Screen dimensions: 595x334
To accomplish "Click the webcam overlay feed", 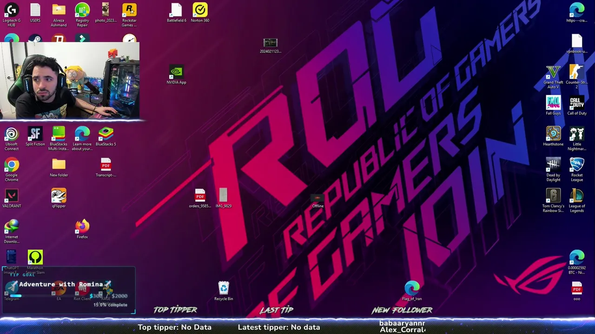I will [x=70, y=81].
